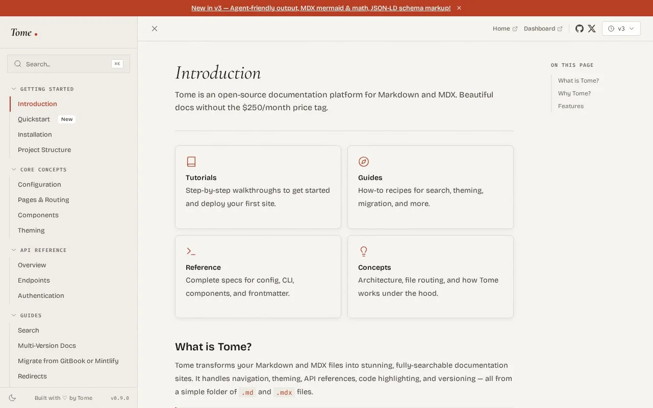The image size is (653, 408).
Task: Click the Dashboard external-link arrow icon
Action: click(x=560, y=29)
